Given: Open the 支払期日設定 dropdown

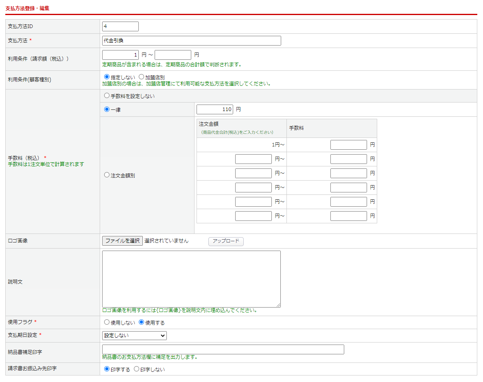Looking at the screenshot, I should click(x=134, y=336).
